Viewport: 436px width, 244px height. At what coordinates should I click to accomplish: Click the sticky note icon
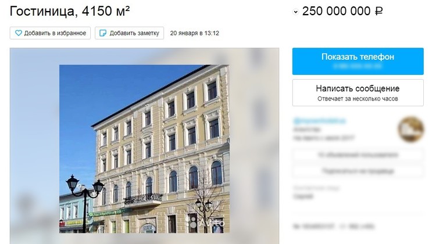click(x=103, y=33)
